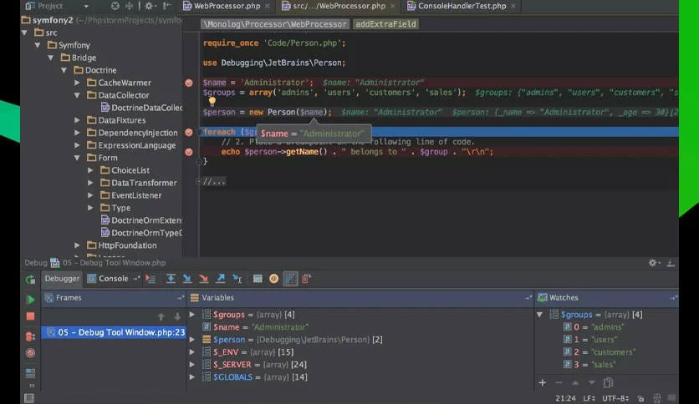The height and width of the screenshot is (404, 699).
Task: Close ConsoleHandlerTest.php tab
Action: pyautogui.click(x=513, y=6)
